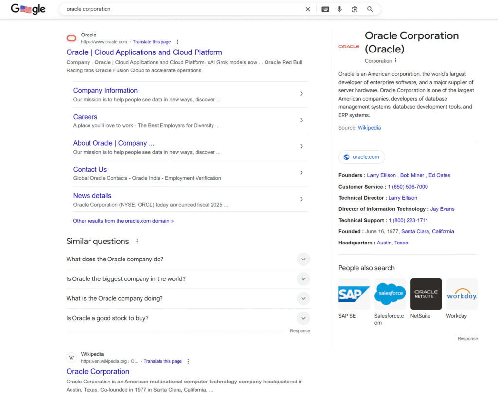The image size is (498, 399).
Task: Expand the Company Information sitelink arrow
Action: click(x=302, y=94)
